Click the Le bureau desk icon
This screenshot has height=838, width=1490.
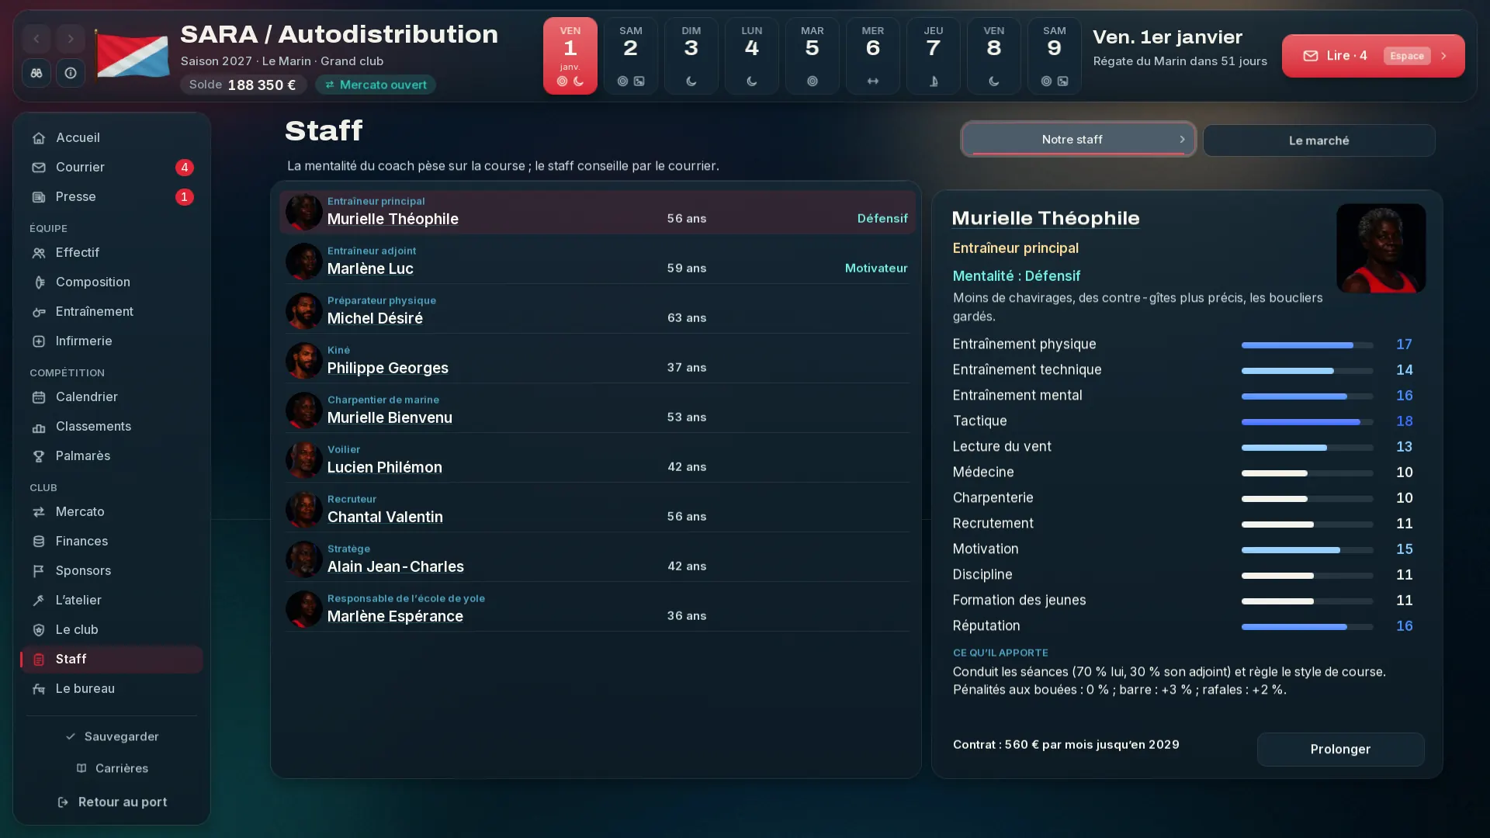tap(39, 689)
